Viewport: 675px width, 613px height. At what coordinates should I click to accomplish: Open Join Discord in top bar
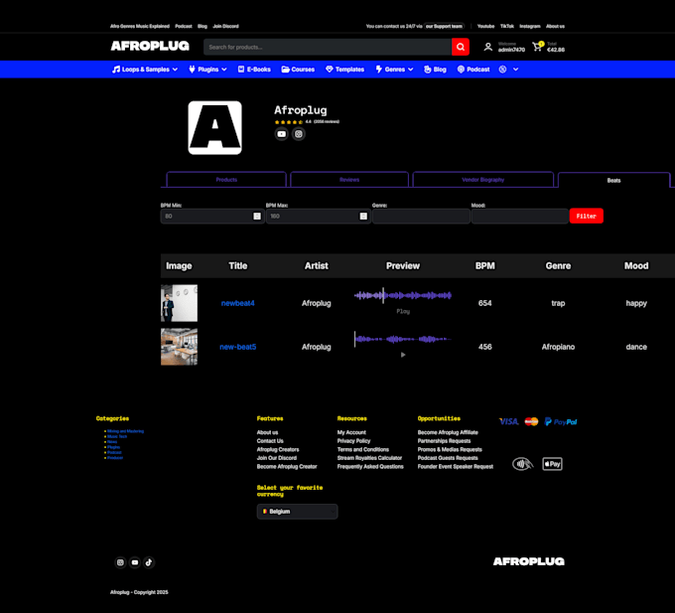(225, 26)
